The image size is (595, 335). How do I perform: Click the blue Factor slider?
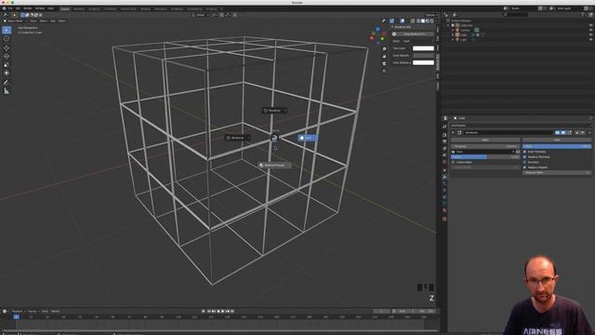click(x=485, y=157)
